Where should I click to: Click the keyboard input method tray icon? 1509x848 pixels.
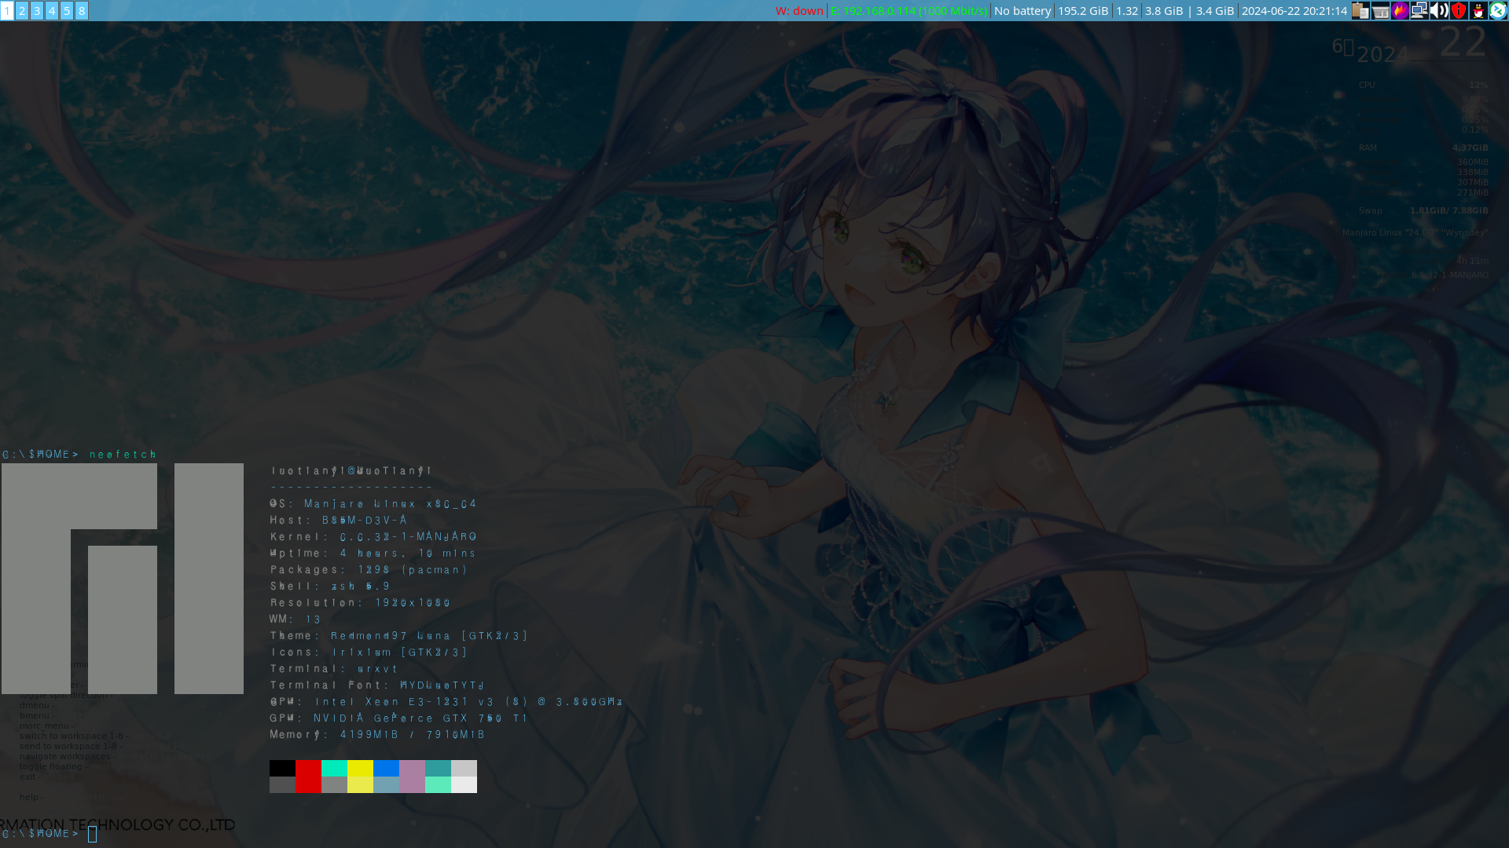(x=1380, y=10)
